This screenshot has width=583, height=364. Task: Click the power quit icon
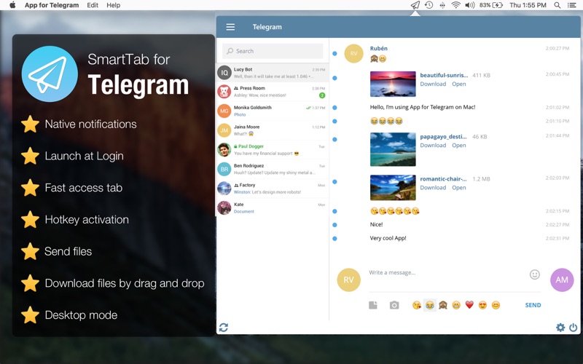coord(574,327)
